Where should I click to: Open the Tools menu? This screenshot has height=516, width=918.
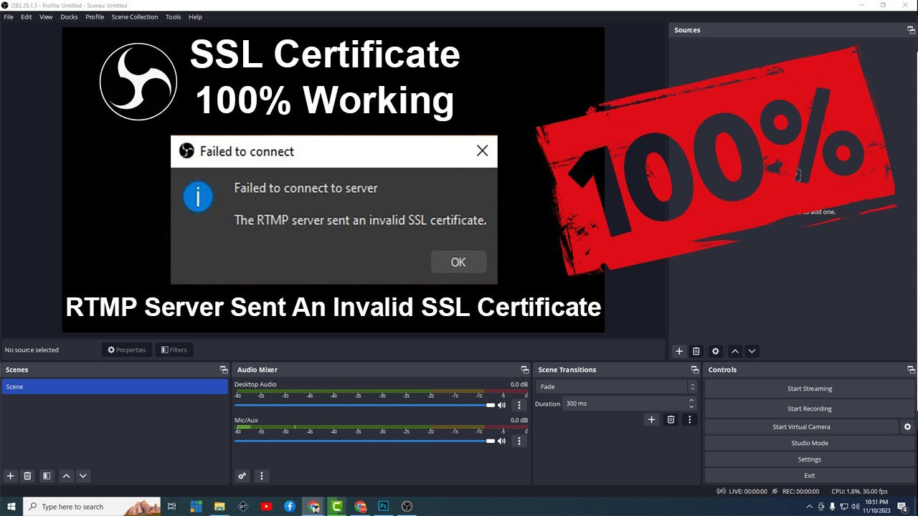click(174, 17)
